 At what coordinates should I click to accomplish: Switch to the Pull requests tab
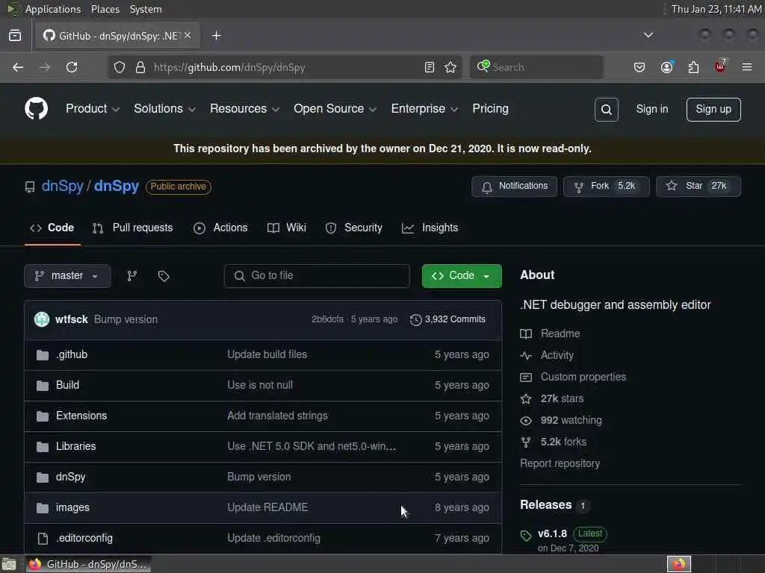[133, 228]
